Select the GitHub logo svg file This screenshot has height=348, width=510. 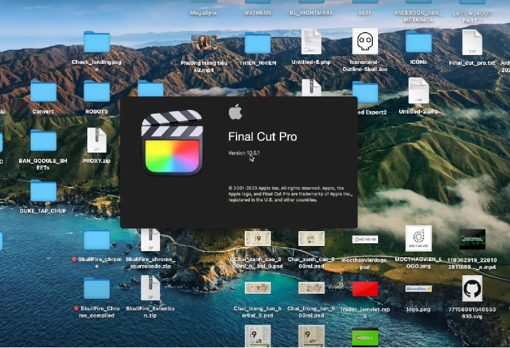point(472,289)
